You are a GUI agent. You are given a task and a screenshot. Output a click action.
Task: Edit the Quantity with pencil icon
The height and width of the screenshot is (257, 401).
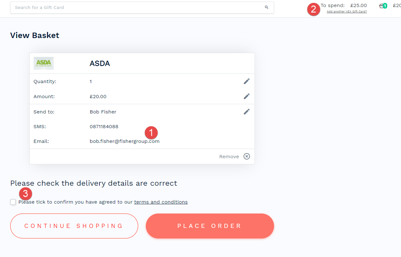(x=247, y=81)
